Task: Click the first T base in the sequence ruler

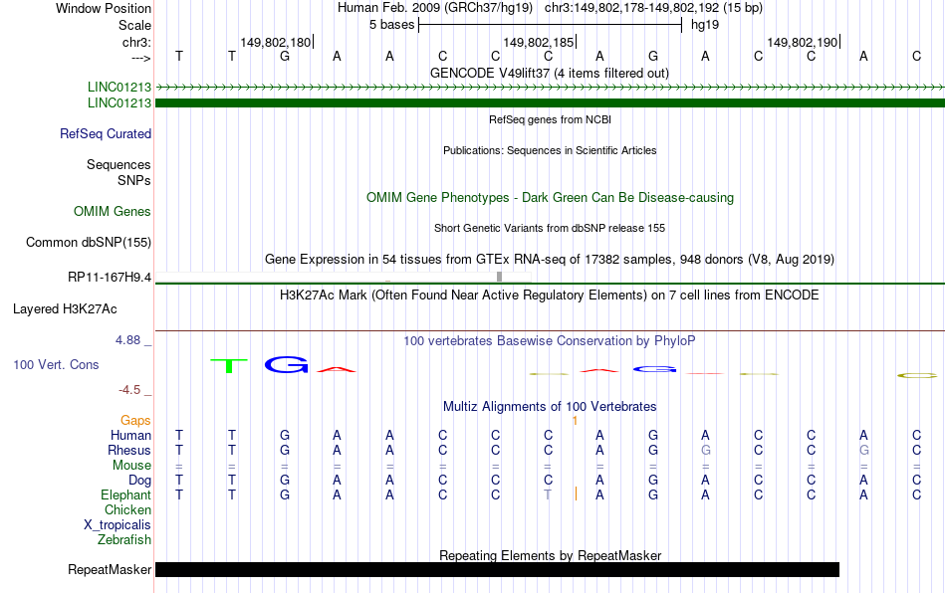Action: pos(178,57)
